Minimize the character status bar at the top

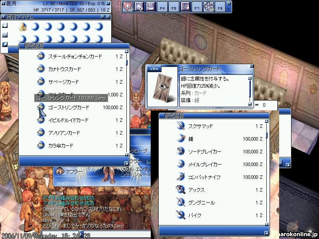tap(108, 4)
